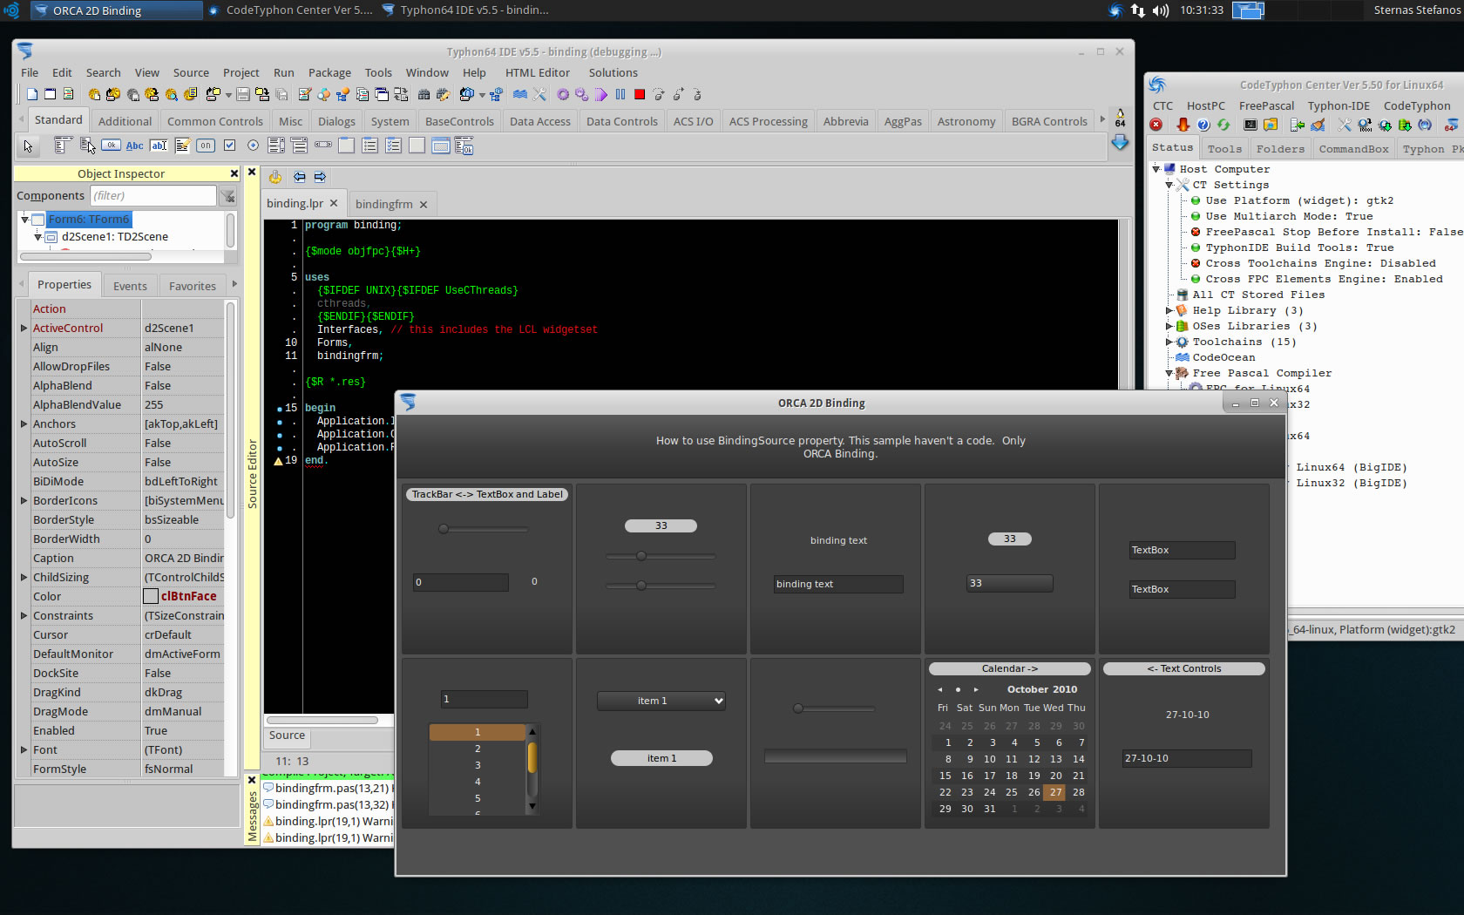The width and height of the screenshot is (1464, 915).
Task: Click red down-arrow icon in CodeTyphon Center
Action: point(1183,125)
